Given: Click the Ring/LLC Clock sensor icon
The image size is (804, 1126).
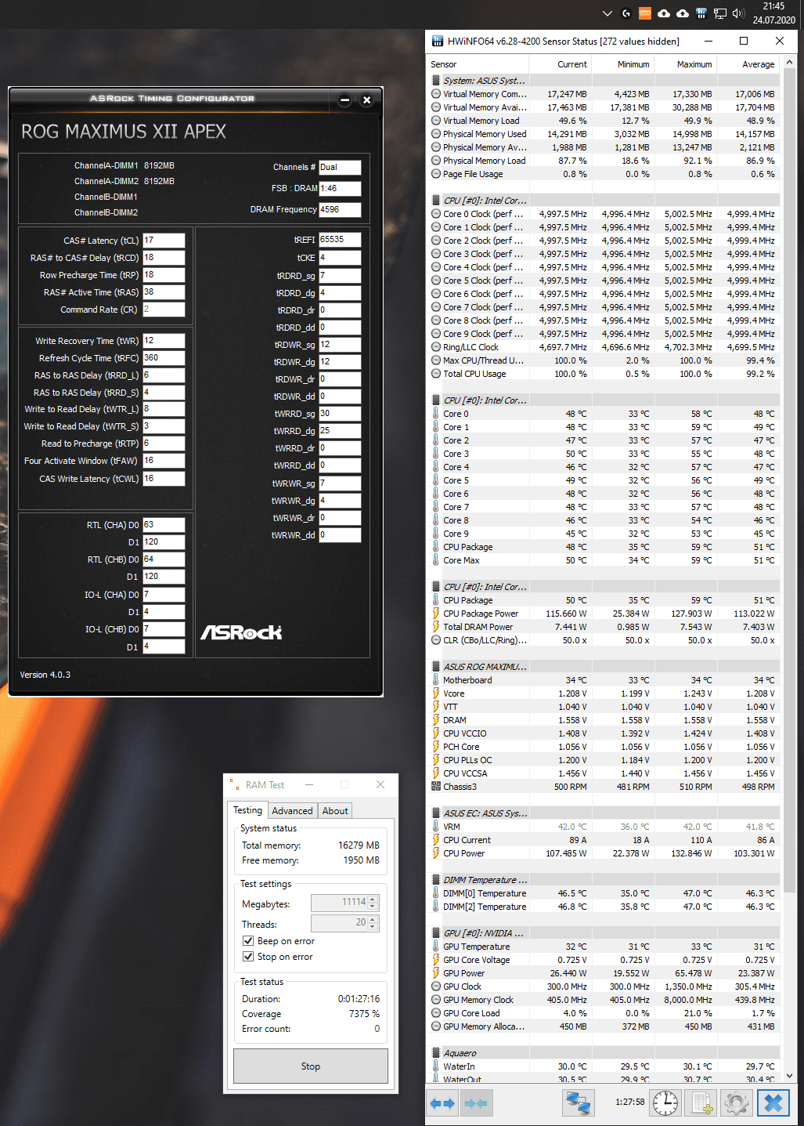Looking at the screenshot, I should pyautogui.click(x=436, y=347).
